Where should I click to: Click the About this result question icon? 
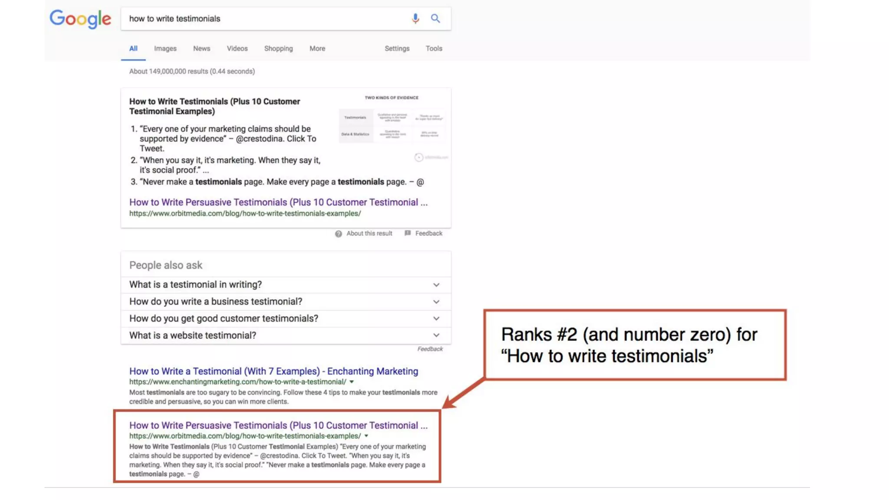[x=338, y=234]
